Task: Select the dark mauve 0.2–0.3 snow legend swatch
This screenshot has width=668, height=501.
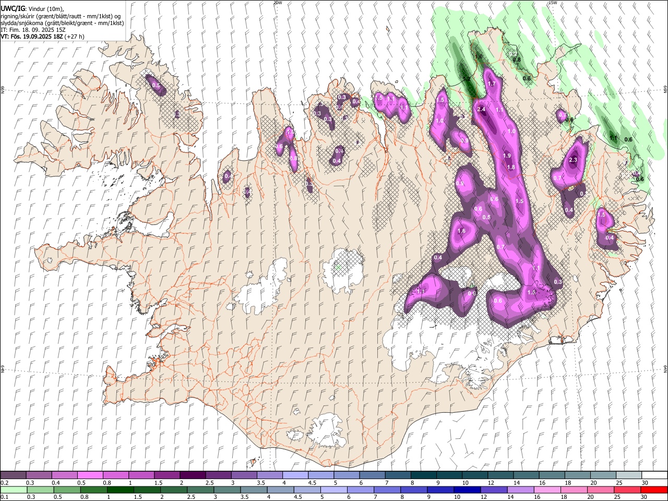Action: 13,475
